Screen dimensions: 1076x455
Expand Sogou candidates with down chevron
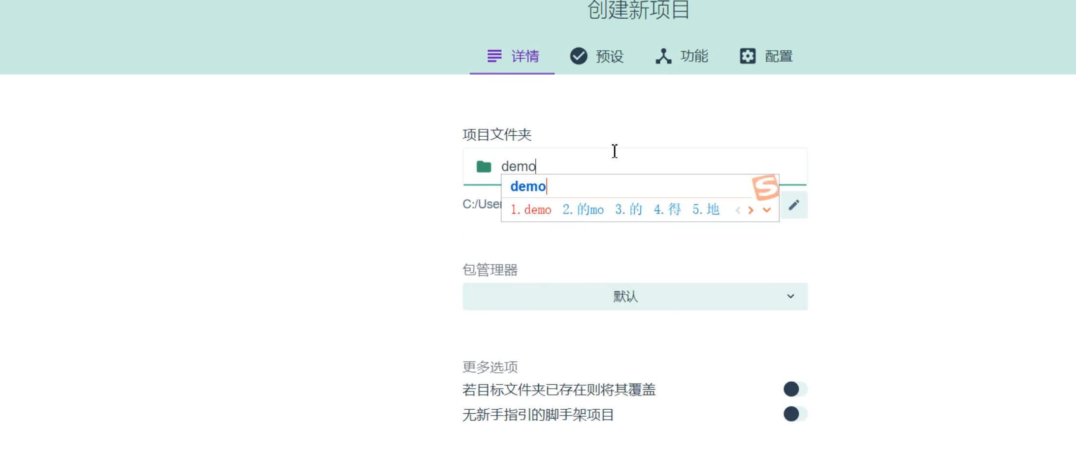(x=766, y=211)
